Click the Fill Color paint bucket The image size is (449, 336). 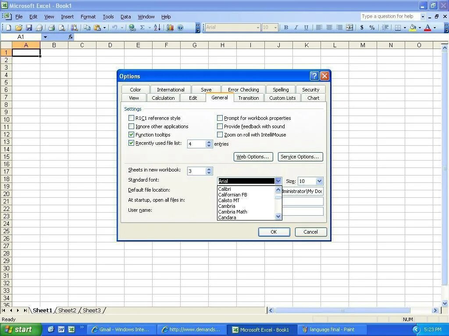pyautogui.click(x=413, y=28)
